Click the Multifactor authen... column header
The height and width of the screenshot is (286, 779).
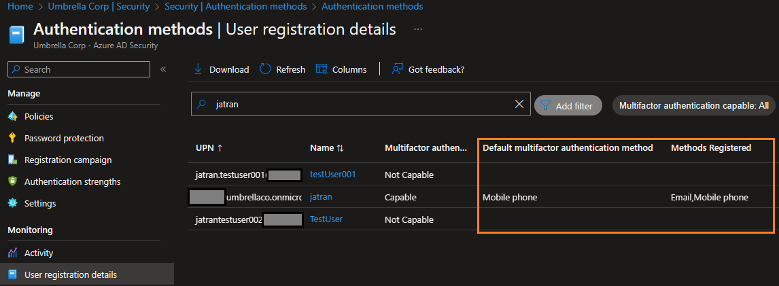[x=426, y=148]
